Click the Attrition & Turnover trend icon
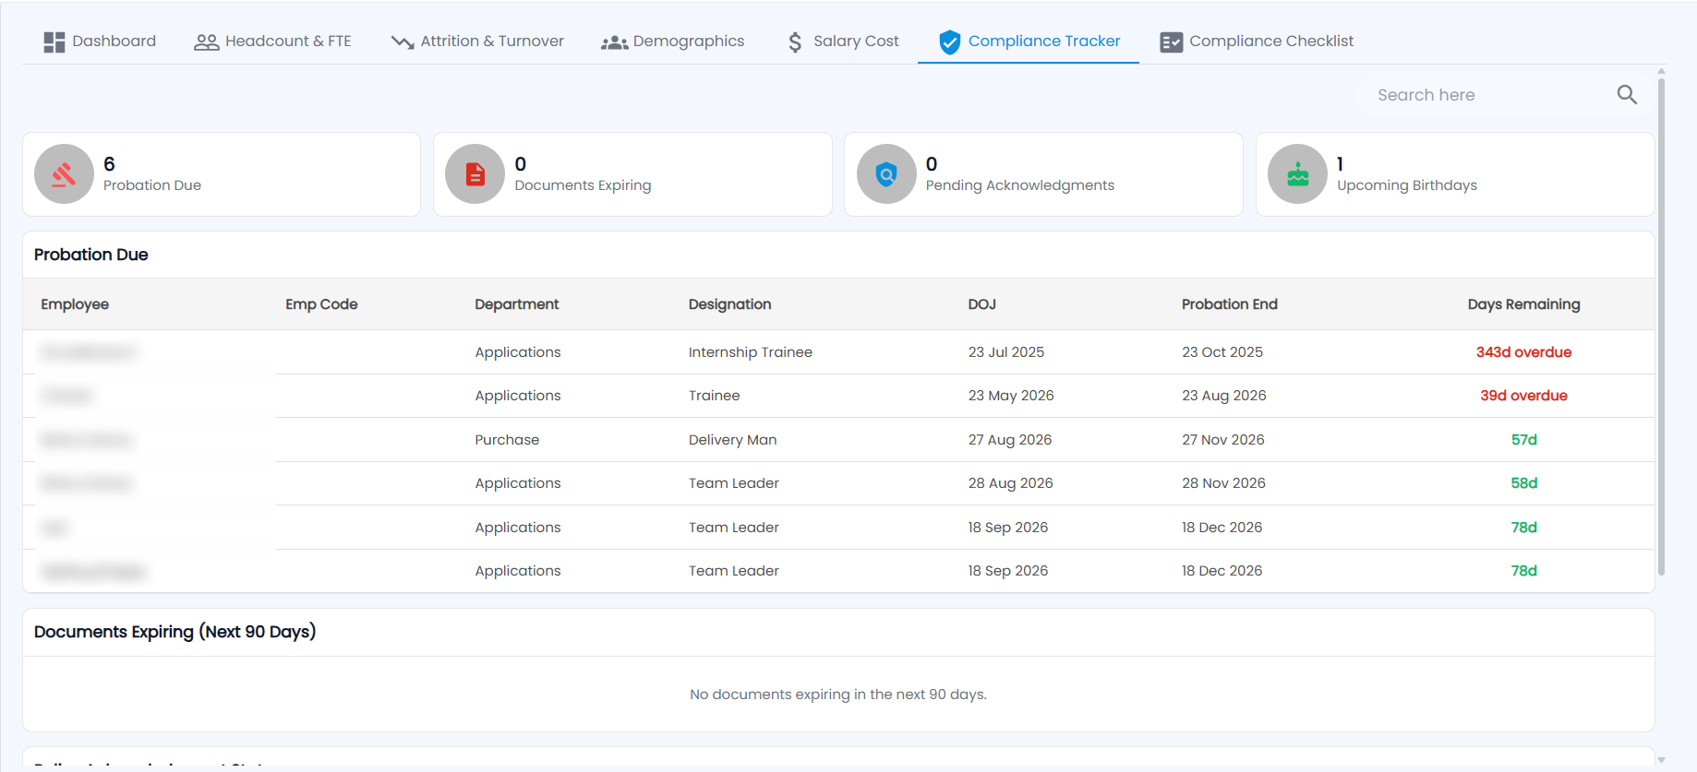 click(403, 42)
